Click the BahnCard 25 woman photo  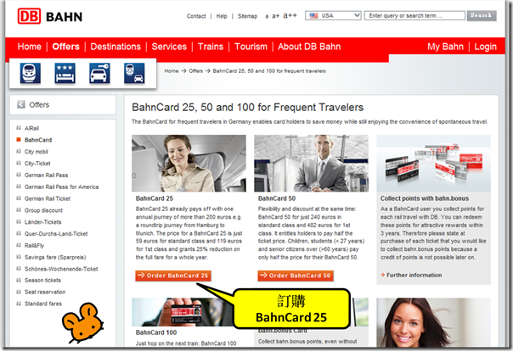pos(189,164)
